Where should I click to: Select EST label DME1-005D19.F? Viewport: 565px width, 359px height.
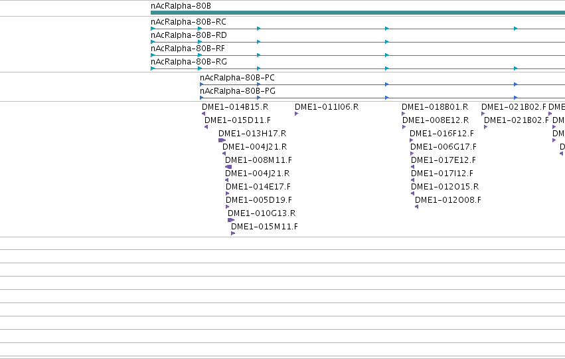point(259,200)
